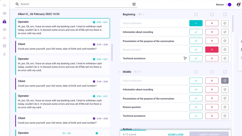Image resolution: width=242 pixels, height=136 pixels.
Task: Pass Middle Client verification
Action: point(196,81)
